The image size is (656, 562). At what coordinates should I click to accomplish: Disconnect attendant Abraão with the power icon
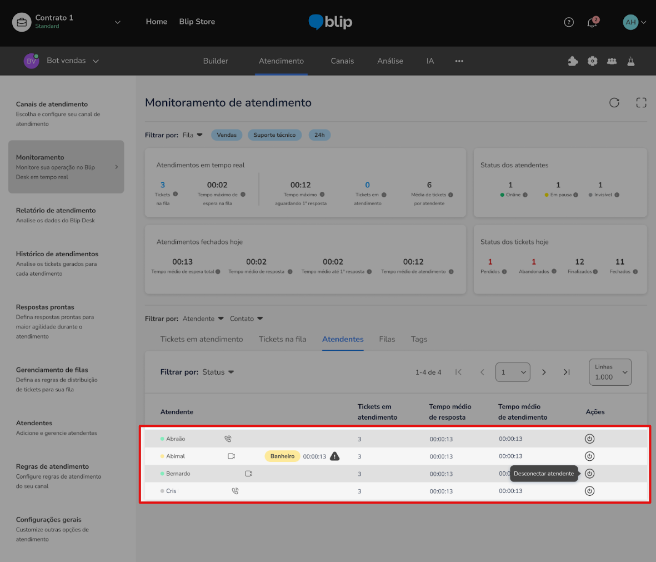coord(590,439)
